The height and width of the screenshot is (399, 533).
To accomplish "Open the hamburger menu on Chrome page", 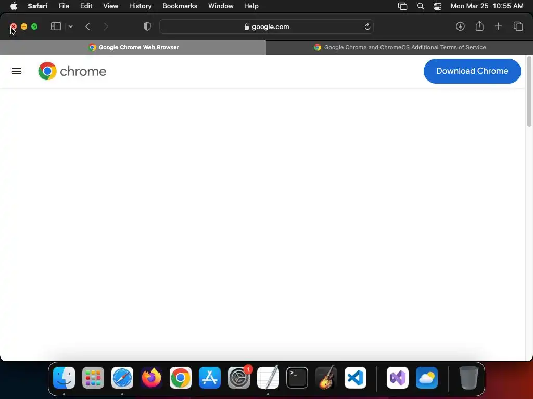I will pyautogui.click(x=17, y=71).
